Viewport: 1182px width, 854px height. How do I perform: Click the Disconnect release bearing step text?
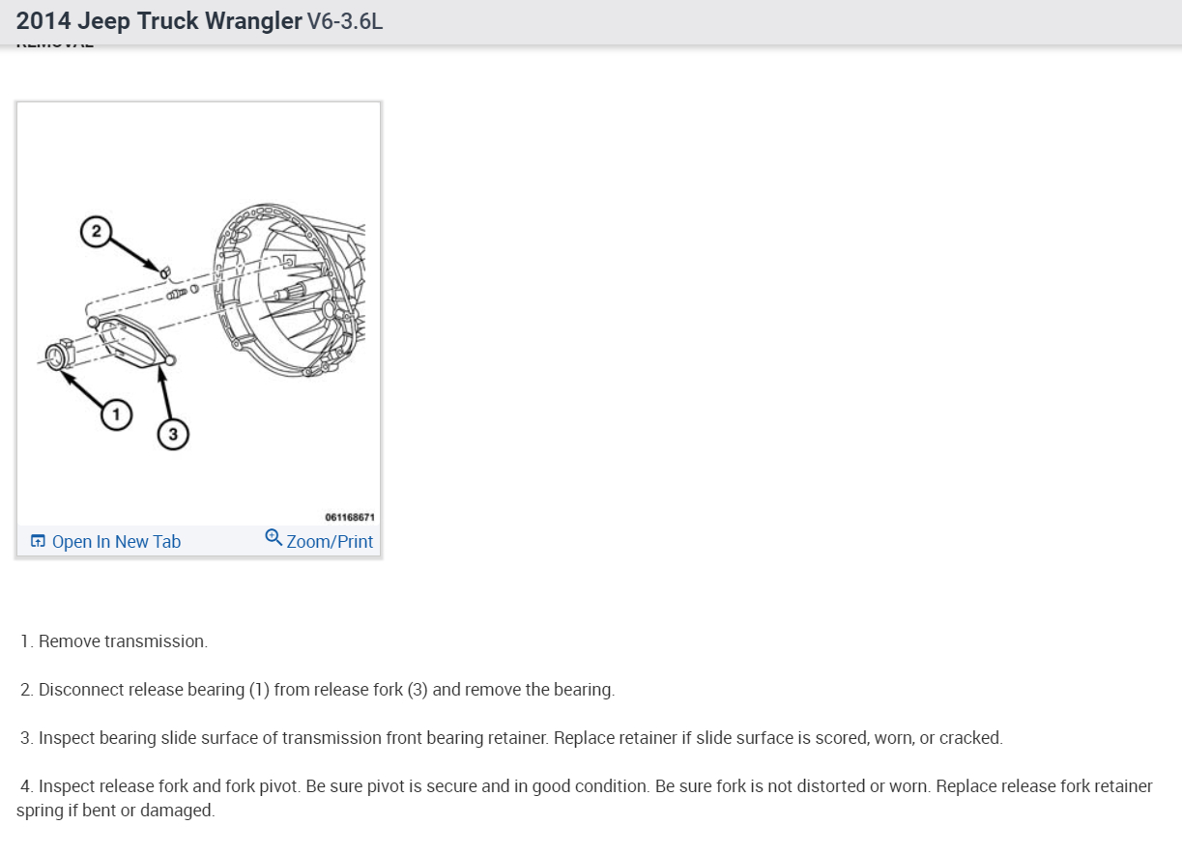318,690
